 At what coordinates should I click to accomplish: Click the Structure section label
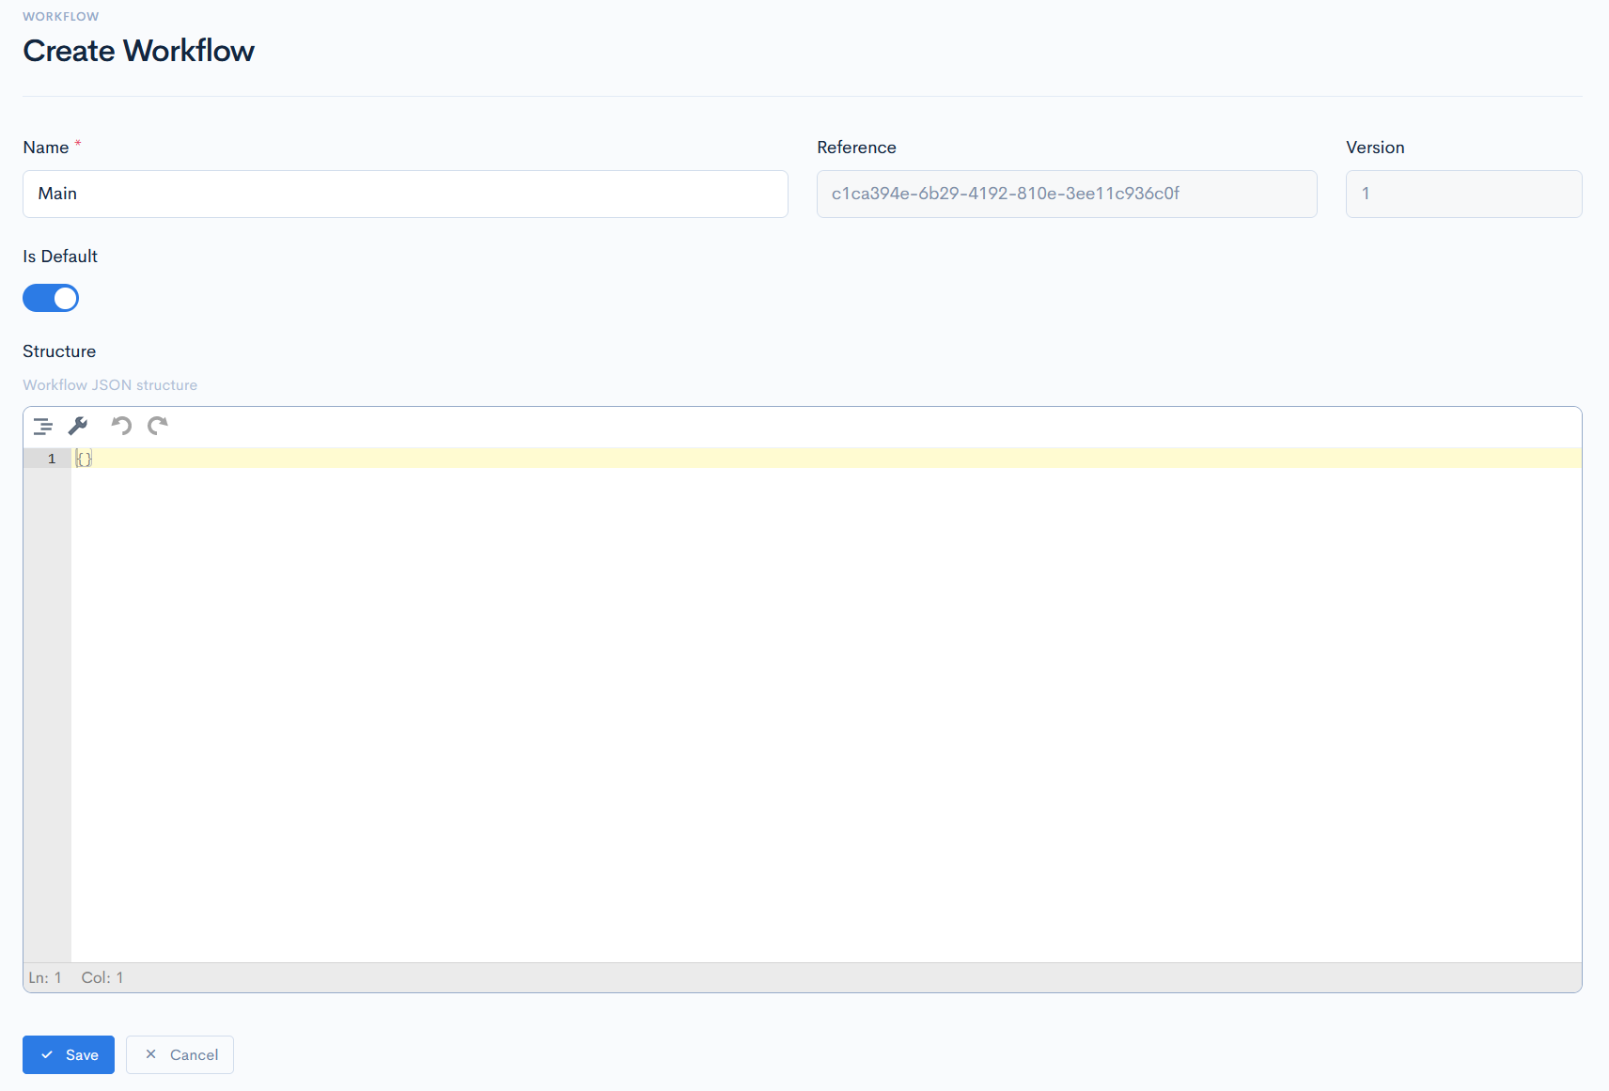pos(59,351)
